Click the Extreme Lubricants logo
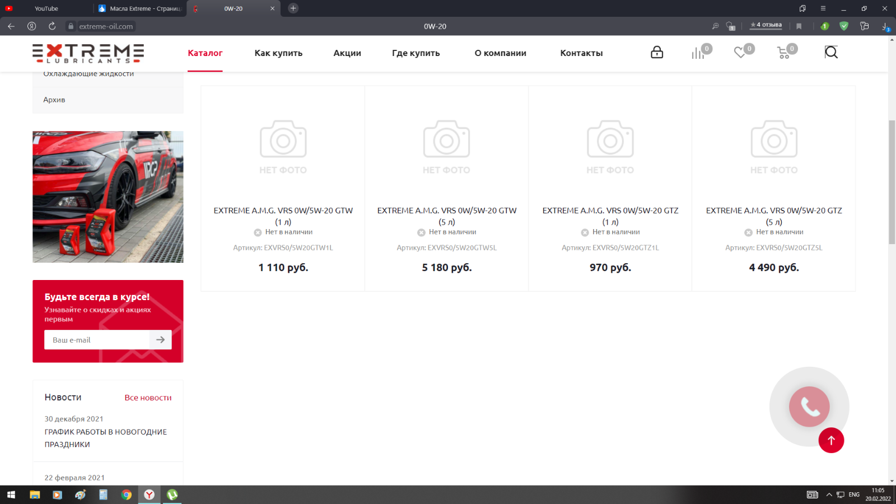The width and height of the screenshot is (896, 504). click(x=88, y=53)
